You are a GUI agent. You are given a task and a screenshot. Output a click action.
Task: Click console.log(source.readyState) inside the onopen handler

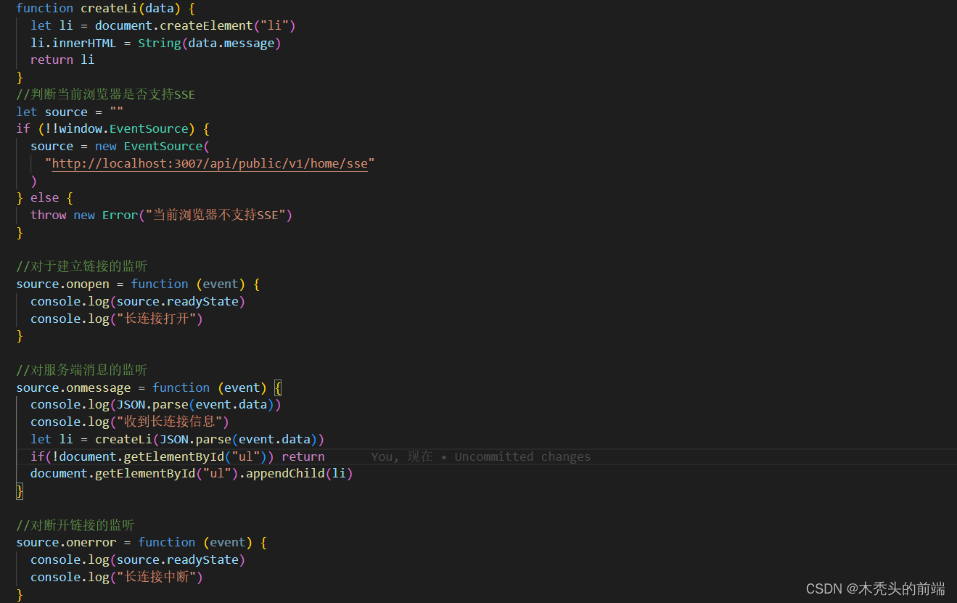(x=138, y=301)
